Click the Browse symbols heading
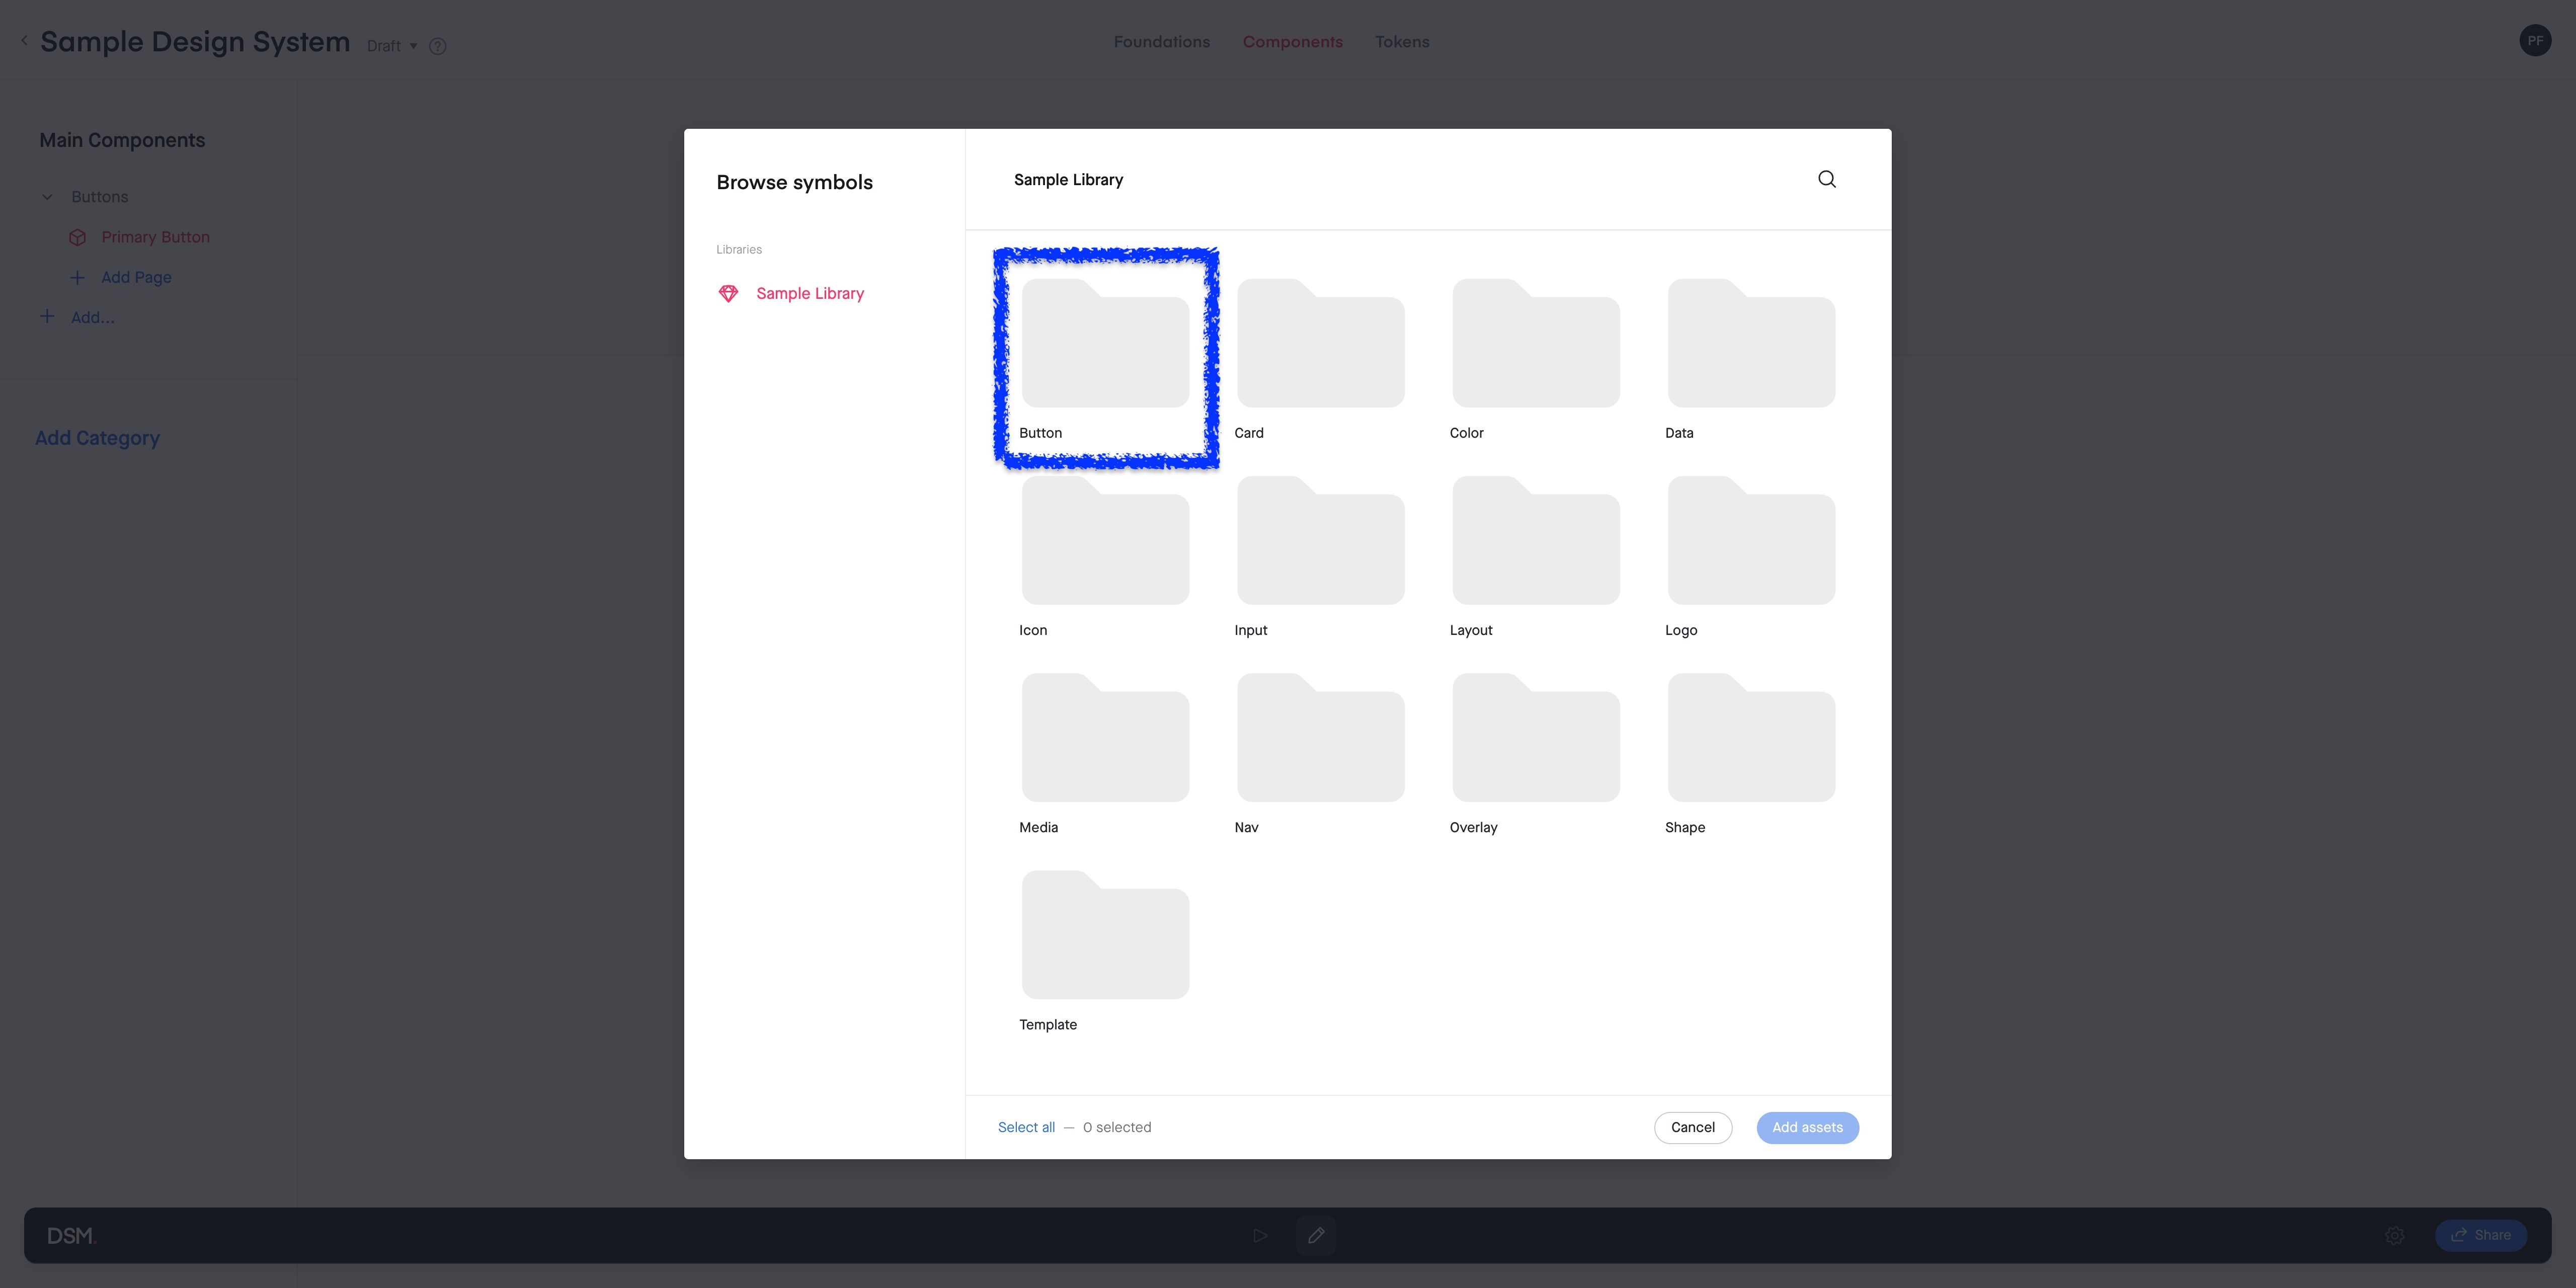Image resolution: width=2576 pixels, height=1288 pixels. coord(794,182)
